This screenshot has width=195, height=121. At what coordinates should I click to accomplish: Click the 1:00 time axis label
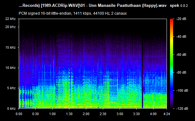click(x=52, y=114)
